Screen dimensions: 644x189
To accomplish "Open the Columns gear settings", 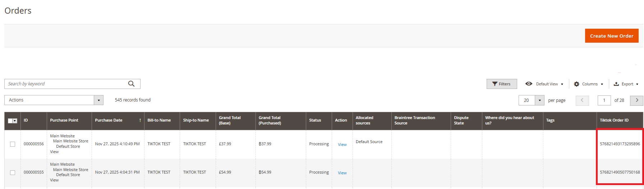I will (577, 84).
